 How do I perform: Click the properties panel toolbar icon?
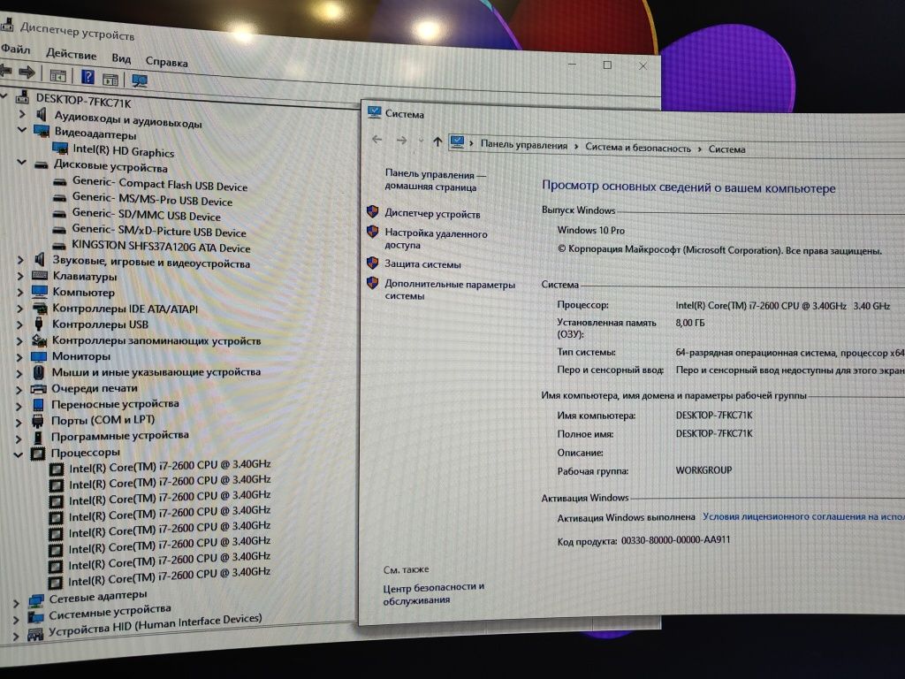[110, 79]
